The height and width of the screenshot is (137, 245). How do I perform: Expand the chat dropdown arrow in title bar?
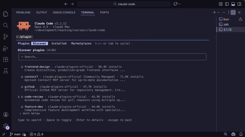180,4
